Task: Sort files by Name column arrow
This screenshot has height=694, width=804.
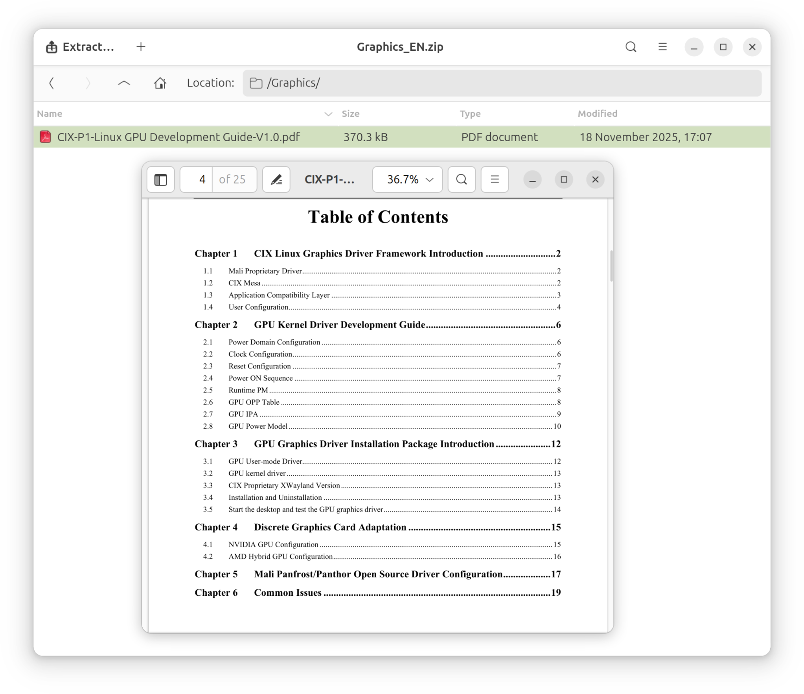Action: click(x=328, y=114)
